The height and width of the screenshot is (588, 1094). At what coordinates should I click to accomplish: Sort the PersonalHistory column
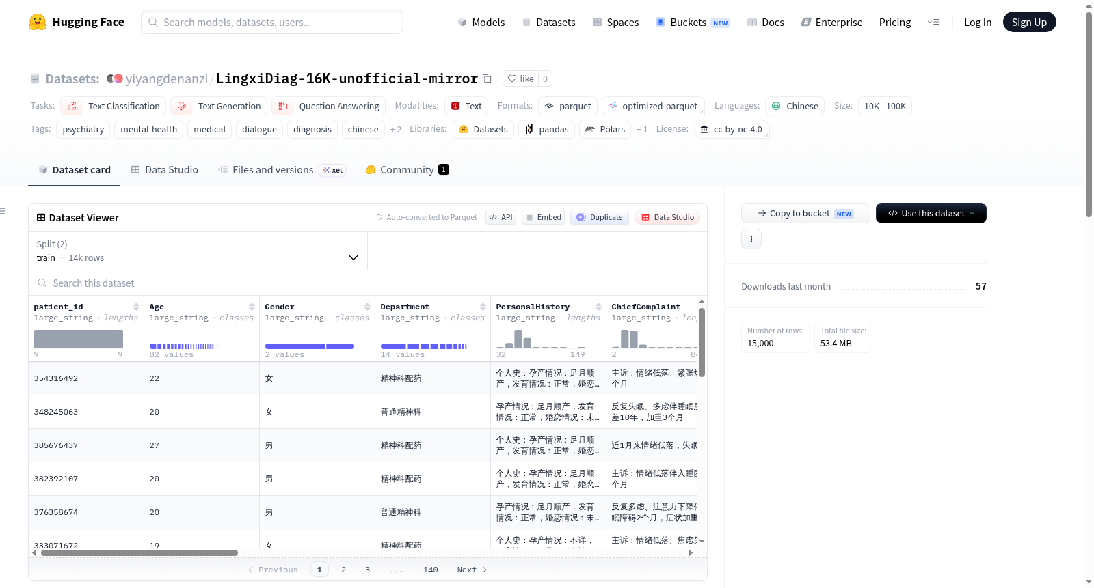pyautogui.click(x=598, y=307)
